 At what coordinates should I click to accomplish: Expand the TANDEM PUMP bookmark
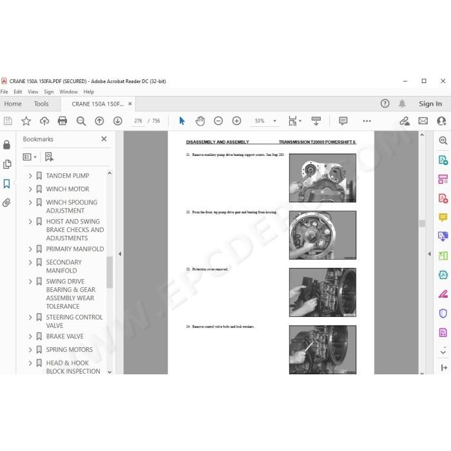30,176
